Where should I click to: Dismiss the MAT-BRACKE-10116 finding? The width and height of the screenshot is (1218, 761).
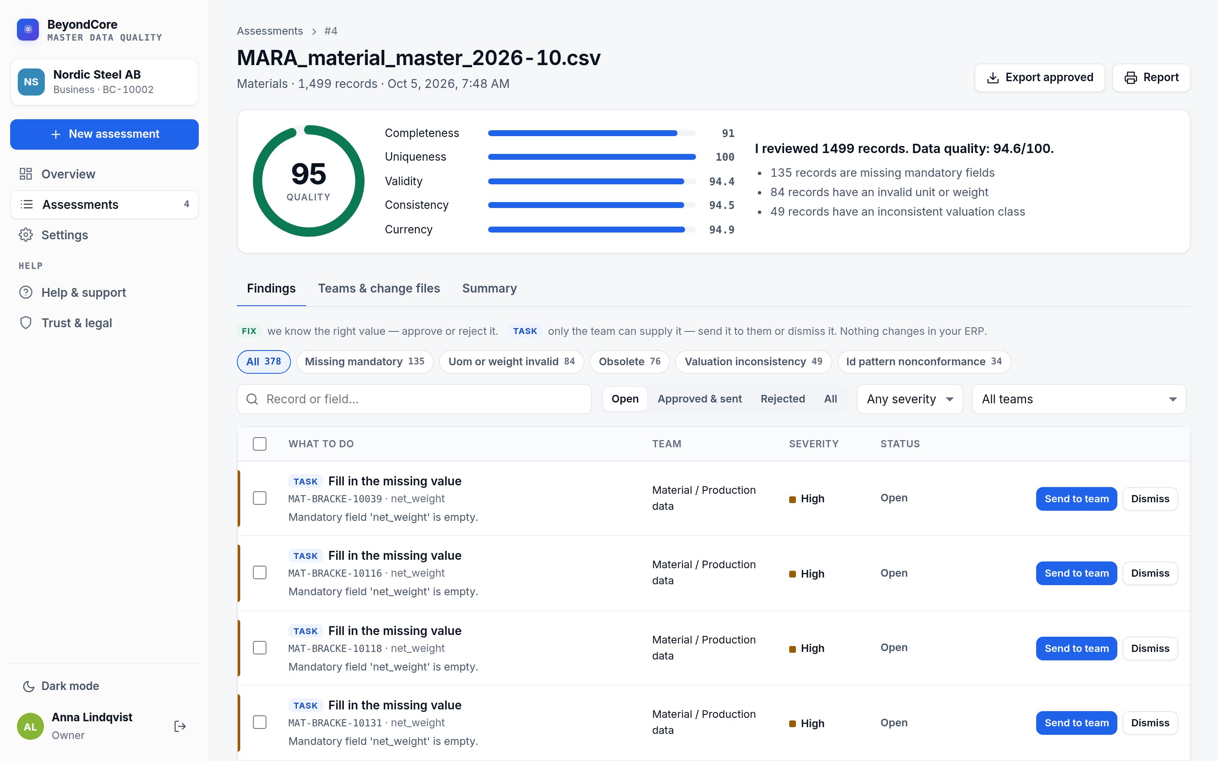pos(1149,573)
